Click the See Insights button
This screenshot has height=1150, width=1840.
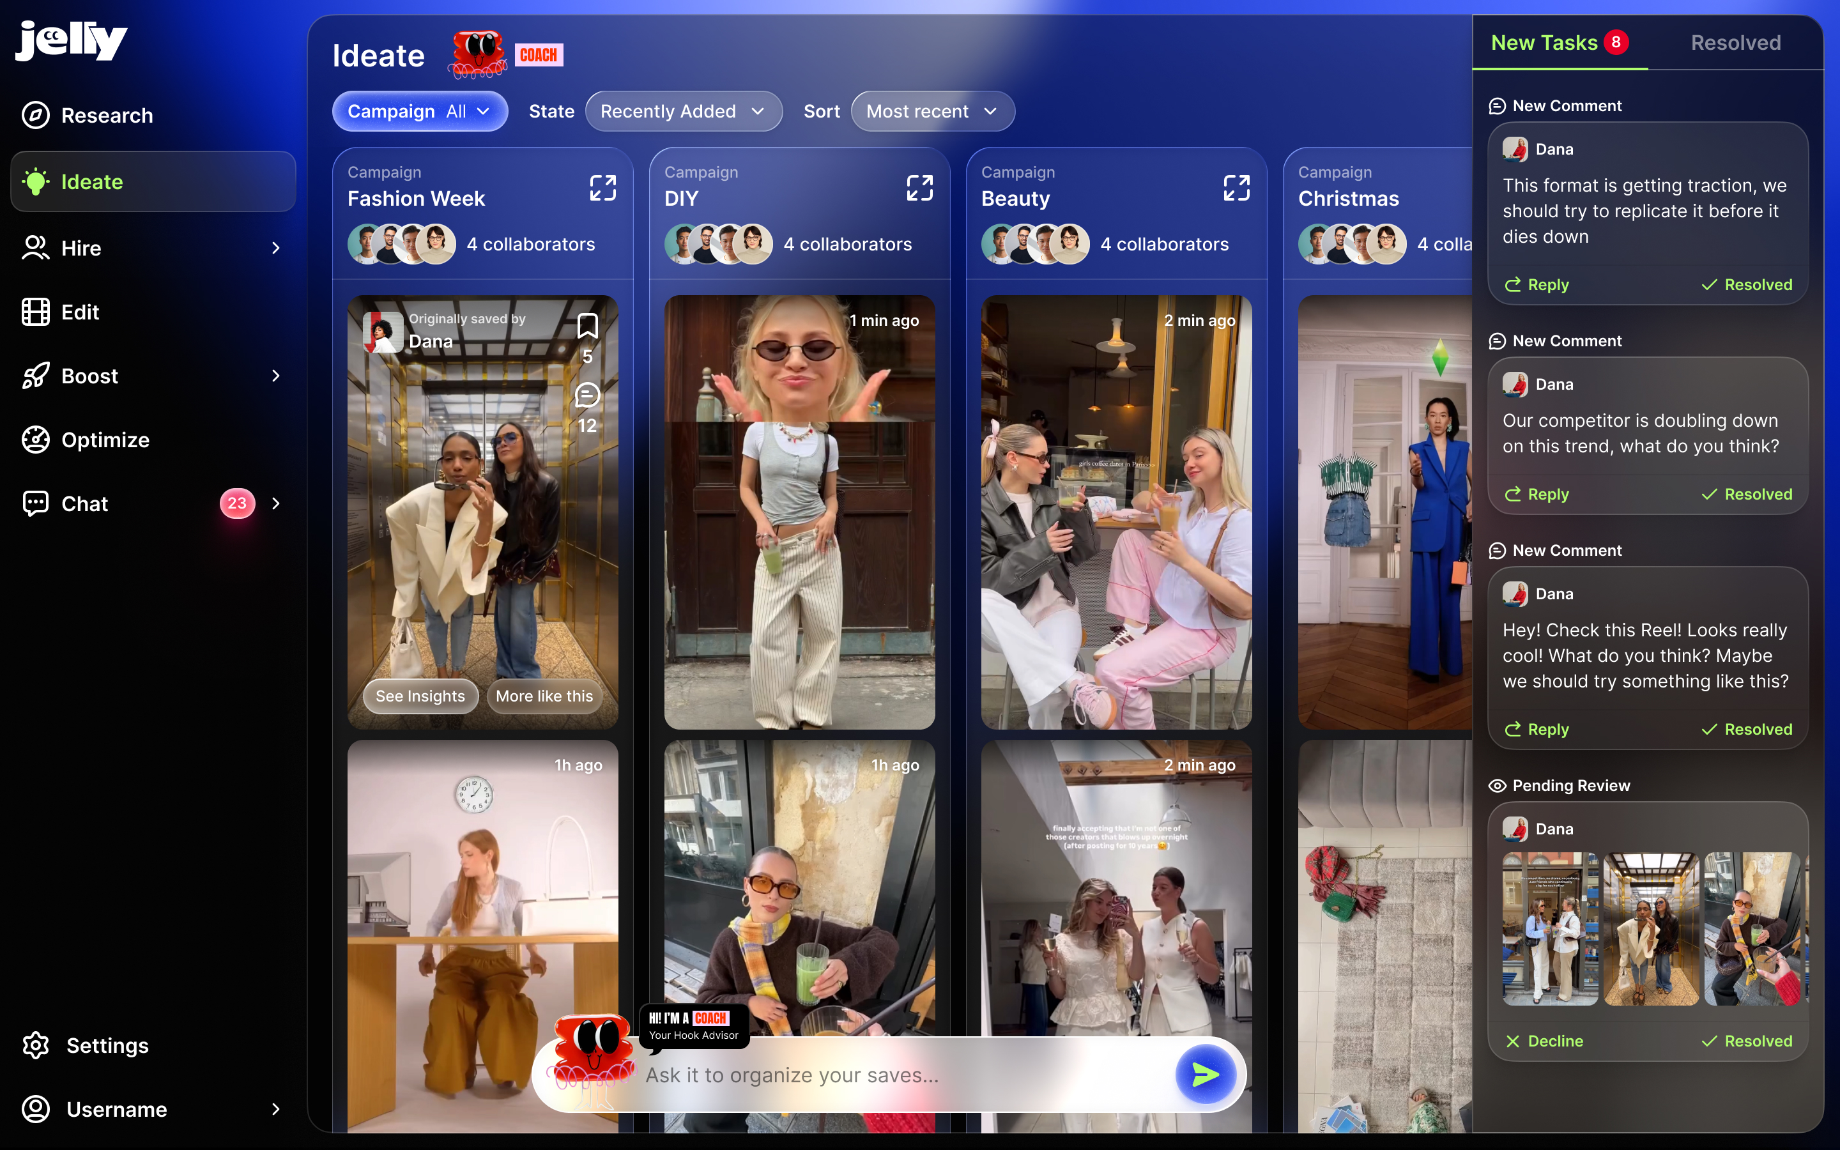[x=420, y=696]
